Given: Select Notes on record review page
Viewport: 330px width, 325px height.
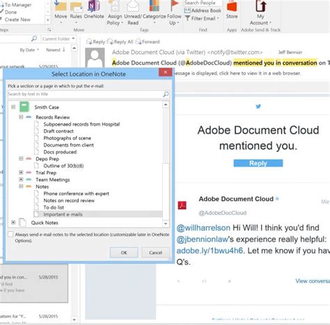Looking at the screenshot, I should click(x=69, y=201).
